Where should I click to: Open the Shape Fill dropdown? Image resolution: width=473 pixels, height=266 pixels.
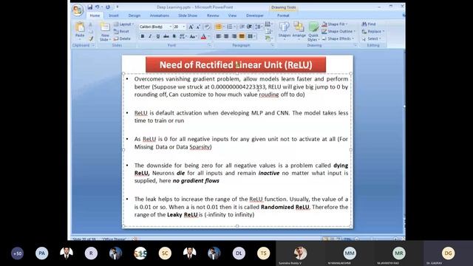(x=335, y=24)
